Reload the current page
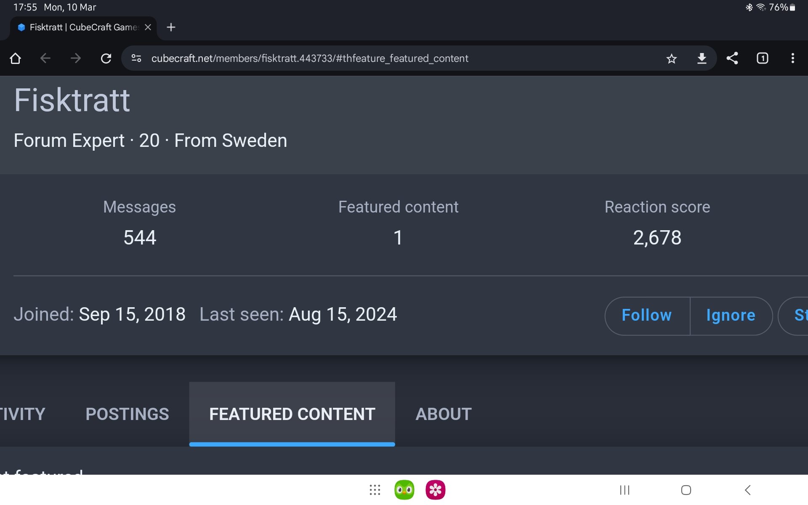Screen dimensions: 808x505 106,58
